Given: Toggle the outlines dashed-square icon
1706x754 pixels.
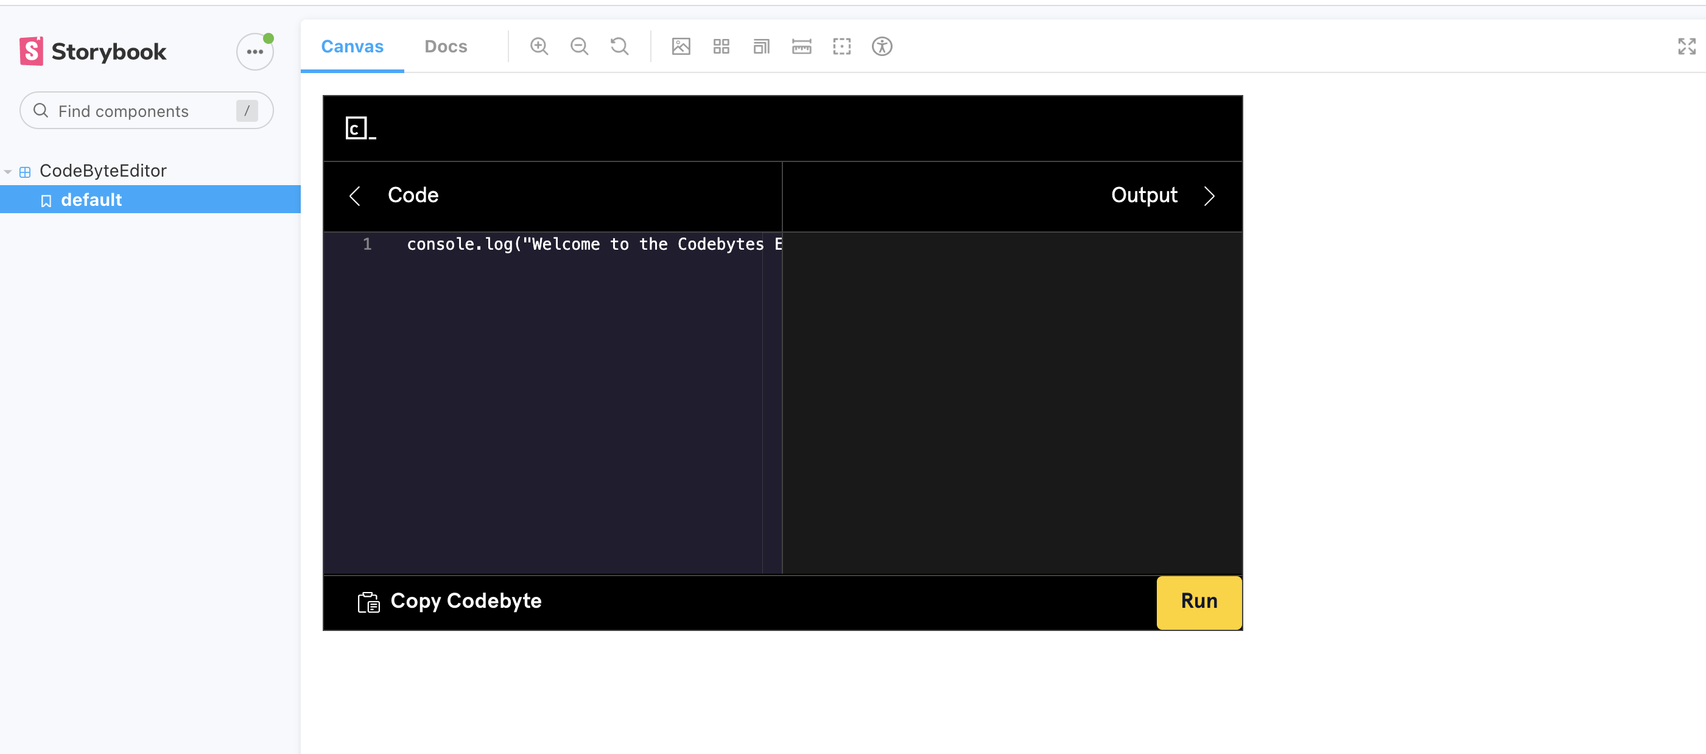Looking at the screenshot, I should coord(842,46).
